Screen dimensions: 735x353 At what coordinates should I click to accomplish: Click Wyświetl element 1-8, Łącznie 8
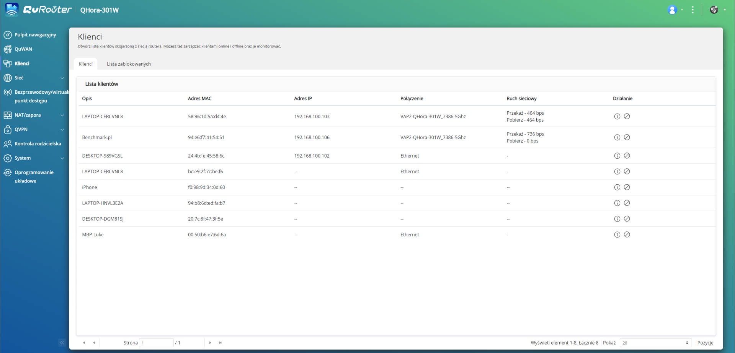pos(564,343)
